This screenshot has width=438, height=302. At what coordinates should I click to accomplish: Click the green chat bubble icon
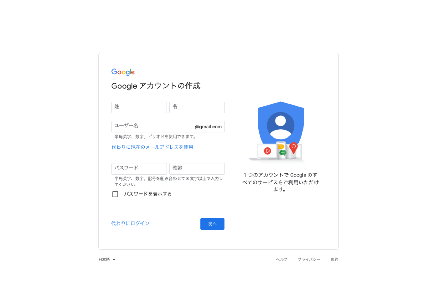[x=283, y=153]
